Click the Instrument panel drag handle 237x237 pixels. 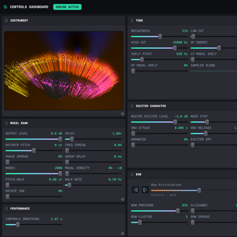click(6, 21)
